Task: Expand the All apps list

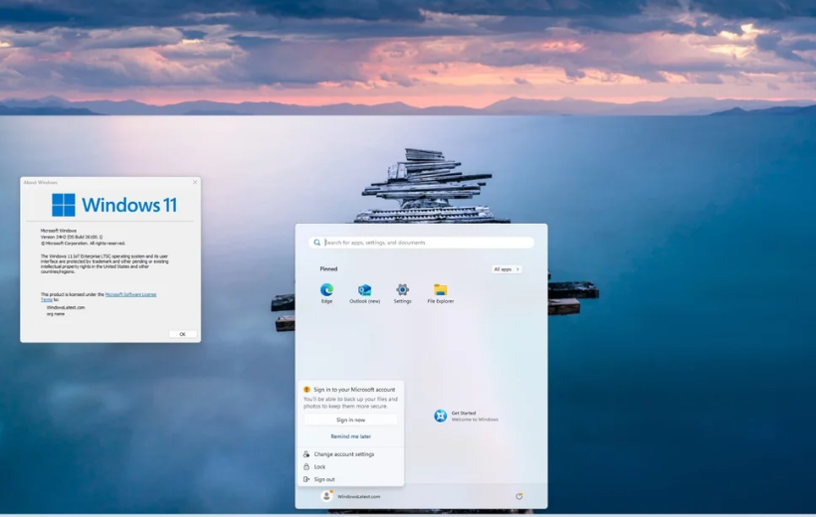Action: coord(507,268)
